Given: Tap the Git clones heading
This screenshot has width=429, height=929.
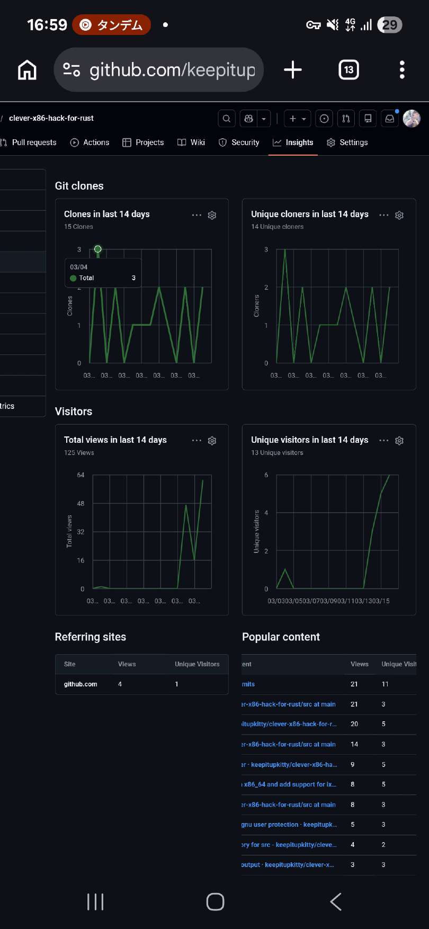Looking at the screenshot, I should point(79,186).
